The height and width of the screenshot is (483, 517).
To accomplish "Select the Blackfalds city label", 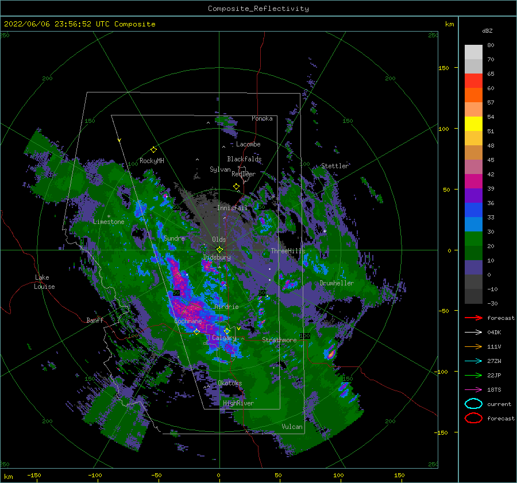I will click(x=244, y=159).
